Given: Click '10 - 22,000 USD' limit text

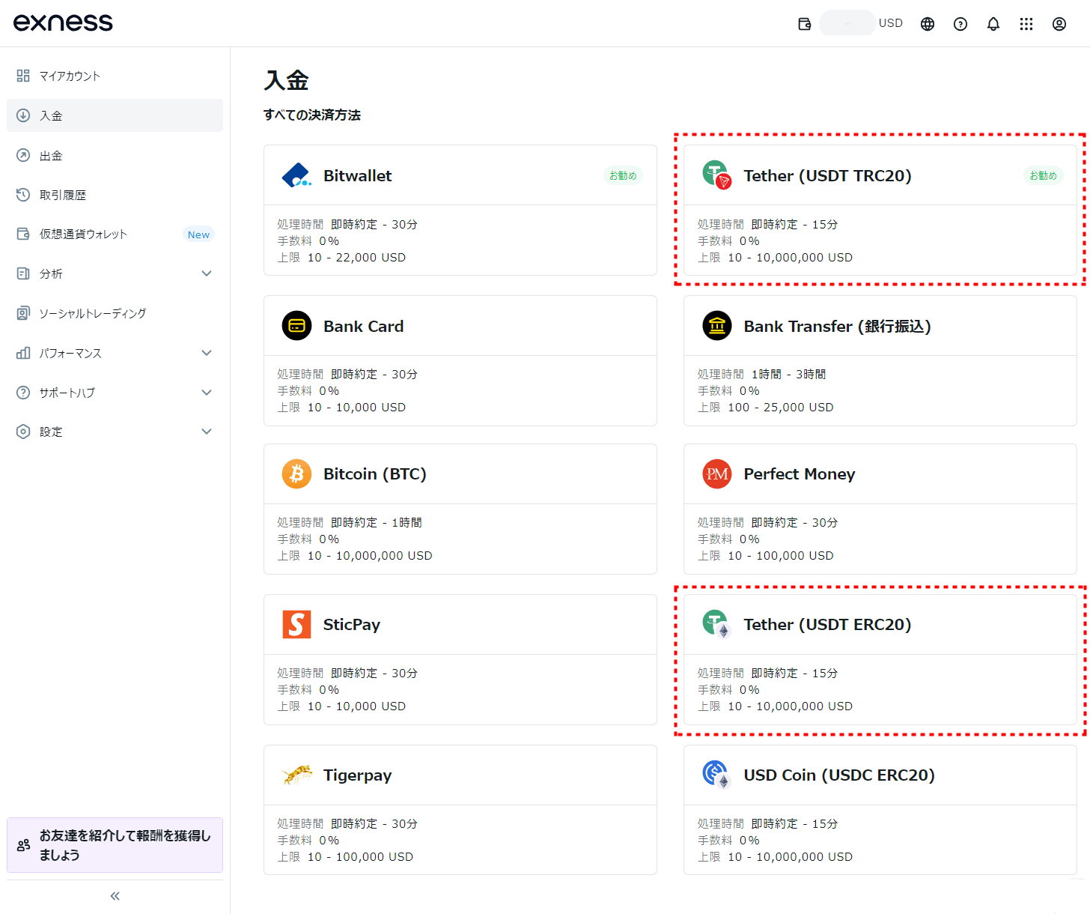Looking at the screenshot, I should point(356,258).
